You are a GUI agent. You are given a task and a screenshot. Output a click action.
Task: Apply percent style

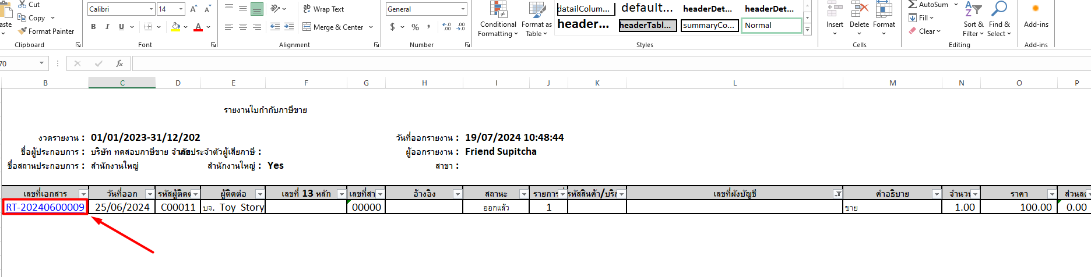coord(415,27)
